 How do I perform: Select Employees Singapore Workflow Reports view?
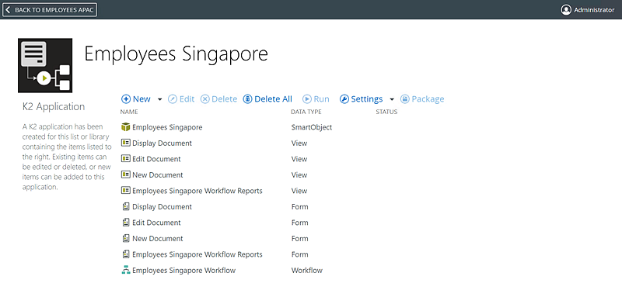coord(197,191)
